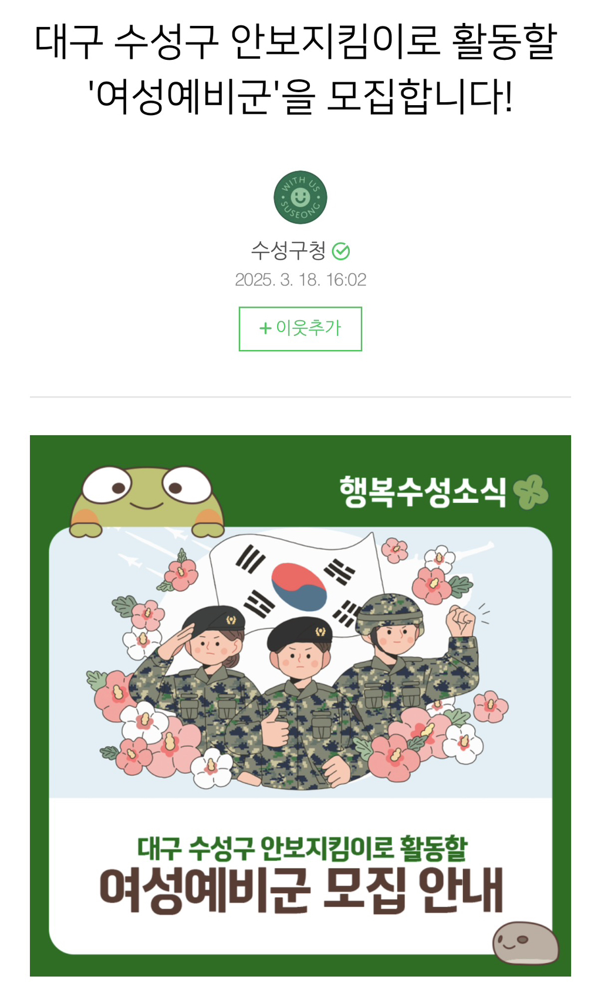Image resolution: width=601 pixels, height=986 pixels.
Task: Click the green subtitle 대구 수성구 안보지킴이로 활동할
Action: point(302,848)
